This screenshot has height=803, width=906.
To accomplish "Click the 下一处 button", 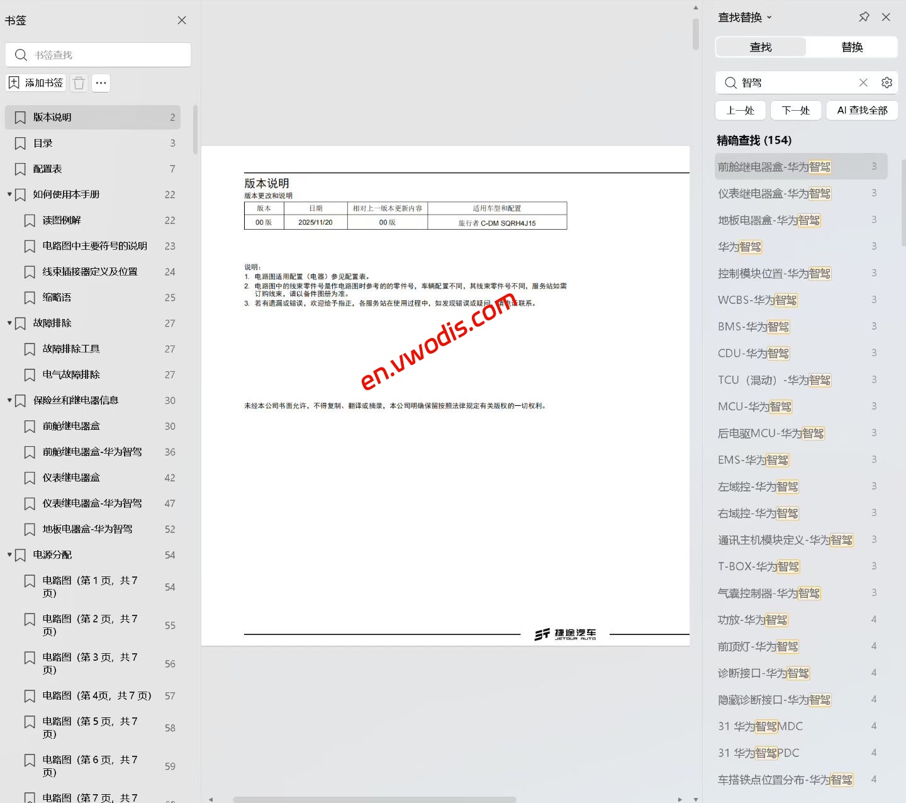I will pos(795,110).
